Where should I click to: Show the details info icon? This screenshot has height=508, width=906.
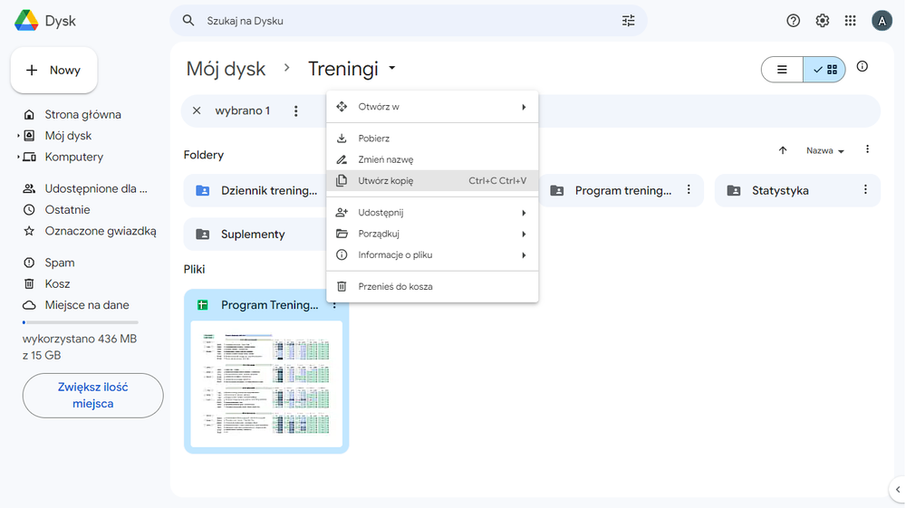click(x=863, y=67)
